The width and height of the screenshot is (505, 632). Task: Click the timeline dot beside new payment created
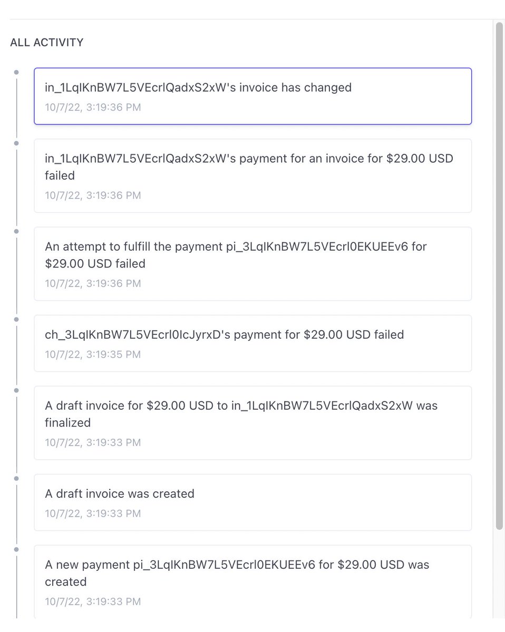pos(16,549)
